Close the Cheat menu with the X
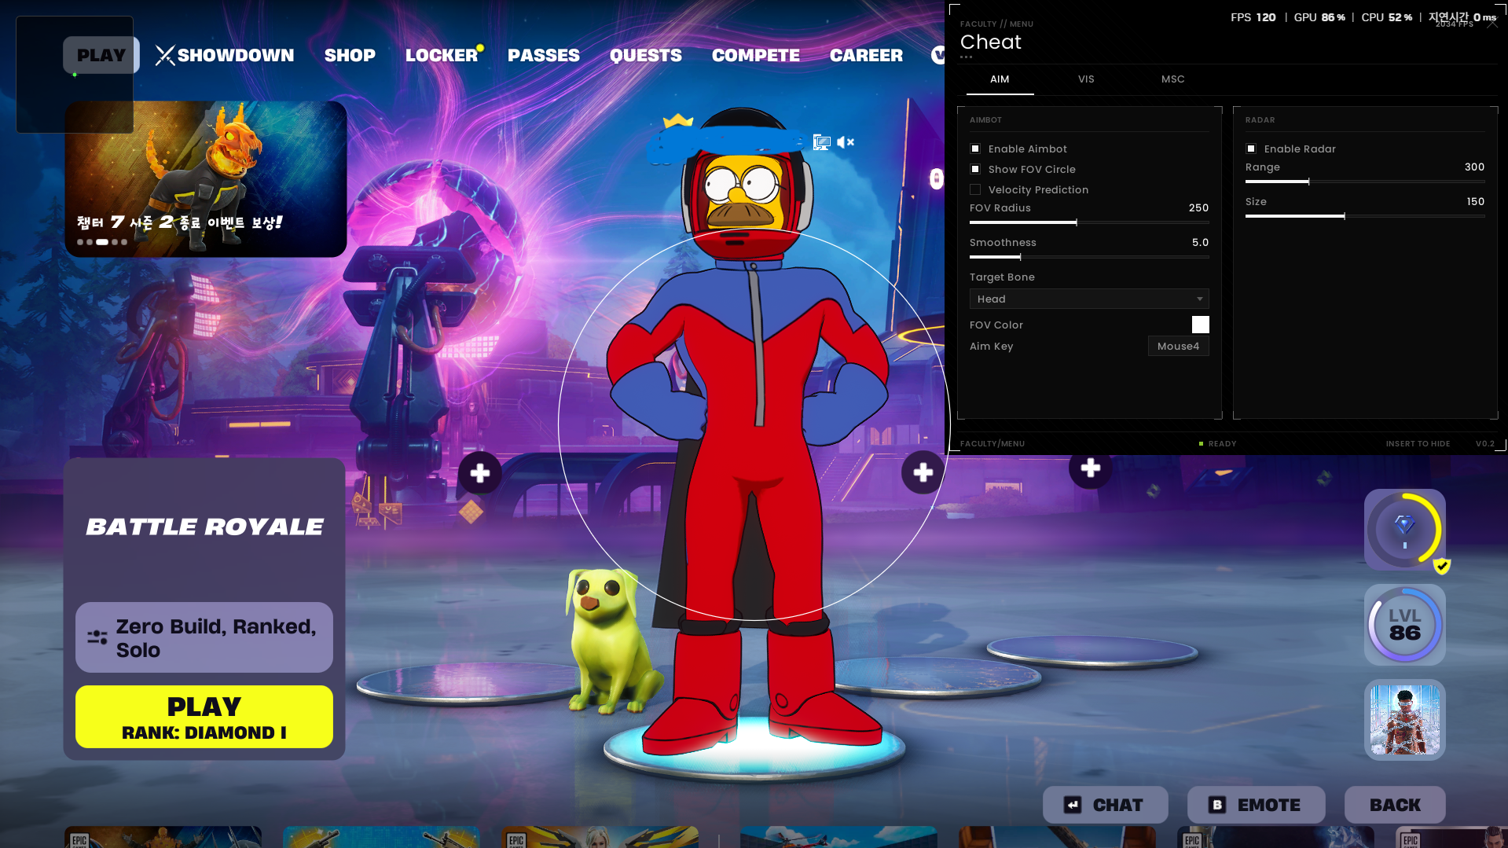 [x=1492, y=24]
